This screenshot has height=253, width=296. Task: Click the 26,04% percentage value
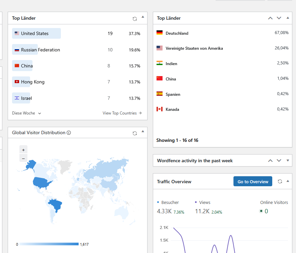[282, 48]
